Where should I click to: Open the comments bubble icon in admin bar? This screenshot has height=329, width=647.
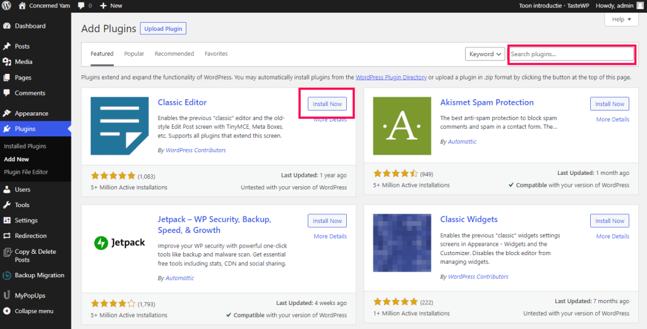(x=82, y=6)
